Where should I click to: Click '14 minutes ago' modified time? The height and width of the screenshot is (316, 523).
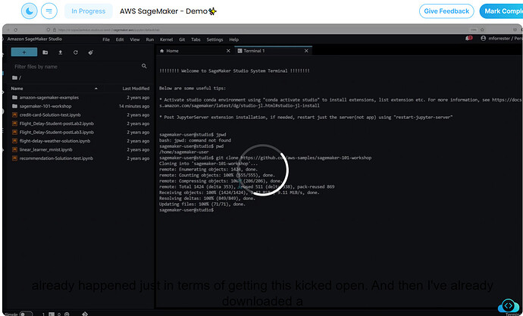click(x=134, y=106)
